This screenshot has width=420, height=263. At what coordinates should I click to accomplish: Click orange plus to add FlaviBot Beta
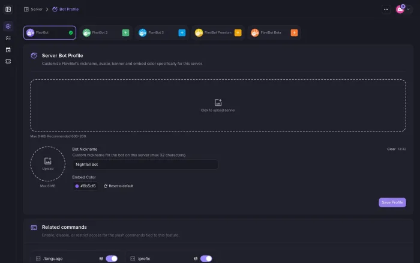tap(294, 32)
